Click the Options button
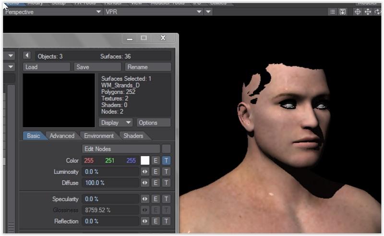Image resolution: width=384 pixels, height=236 pixels. pos(154,123)
